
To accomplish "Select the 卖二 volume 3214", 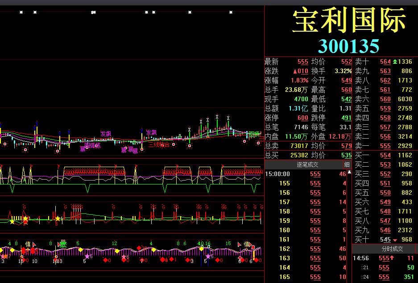I will click(405, 136).
